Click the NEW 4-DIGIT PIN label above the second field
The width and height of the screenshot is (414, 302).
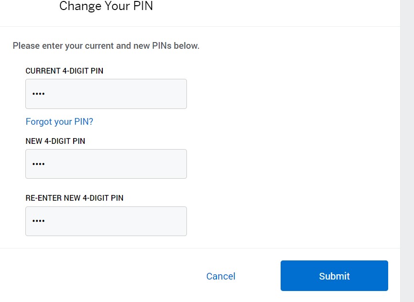point(55,141)
